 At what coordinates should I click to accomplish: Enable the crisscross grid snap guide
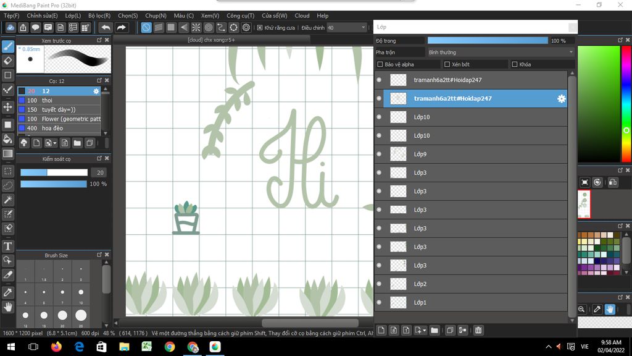tap(172, 27)
